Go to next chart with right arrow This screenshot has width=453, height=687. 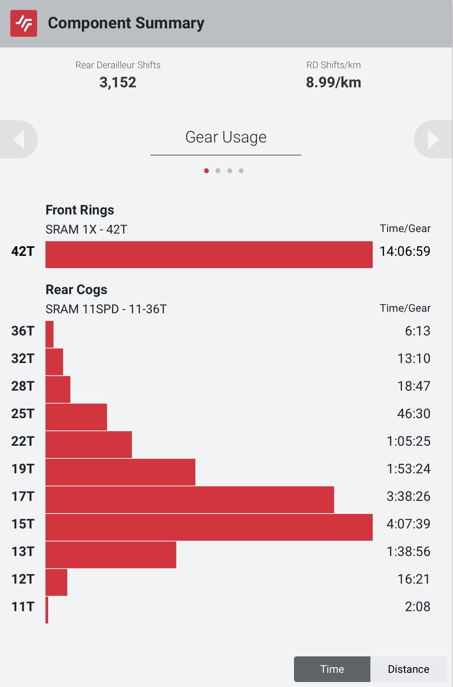pos(434,139)
